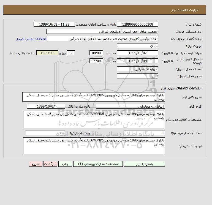212x205 pixels.
Task: Click the request creator field احمد توفیقی
Action: 102,39
